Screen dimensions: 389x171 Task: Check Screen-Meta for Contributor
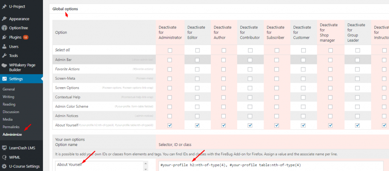[250, 79]
